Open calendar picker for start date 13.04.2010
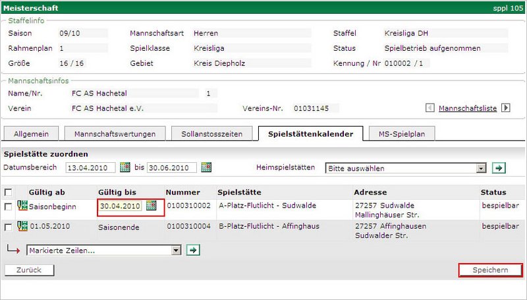Screen dimensions: 527x300 click(125, 167)
